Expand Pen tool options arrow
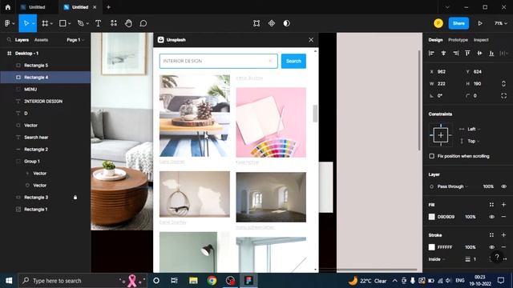 pyautogui.click(x=87, y=23)
